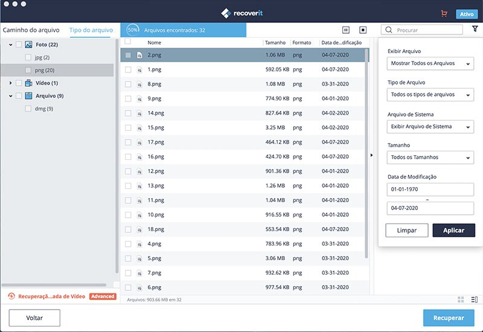Check the dmg (9) checkbox
Screen dimensions: 483x332
click(x=28, y=109)
